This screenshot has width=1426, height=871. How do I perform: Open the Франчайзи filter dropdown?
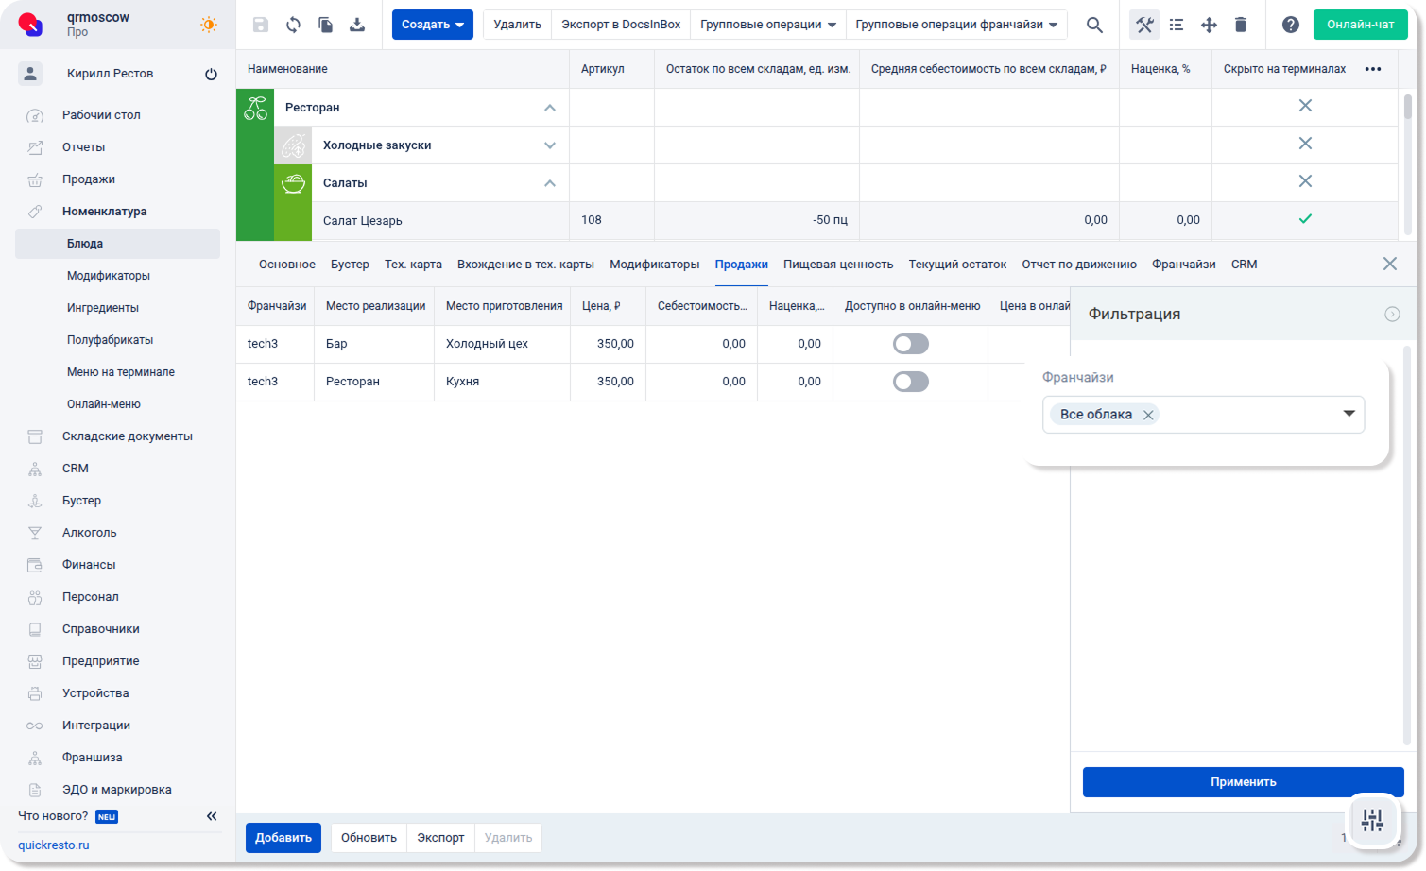click(x=1349, y=414)
